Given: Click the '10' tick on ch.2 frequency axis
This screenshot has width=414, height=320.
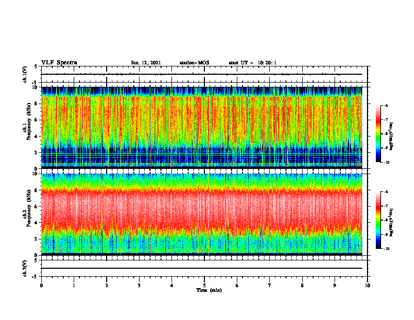Looking at the screenshot, I should click(x=35, y=174).
